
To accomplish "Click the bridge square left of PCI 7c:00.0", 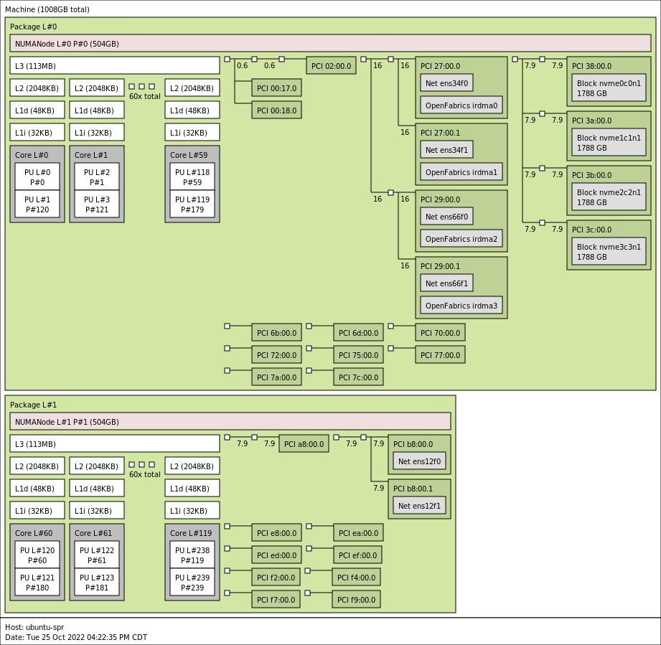I will coord(309,370).
